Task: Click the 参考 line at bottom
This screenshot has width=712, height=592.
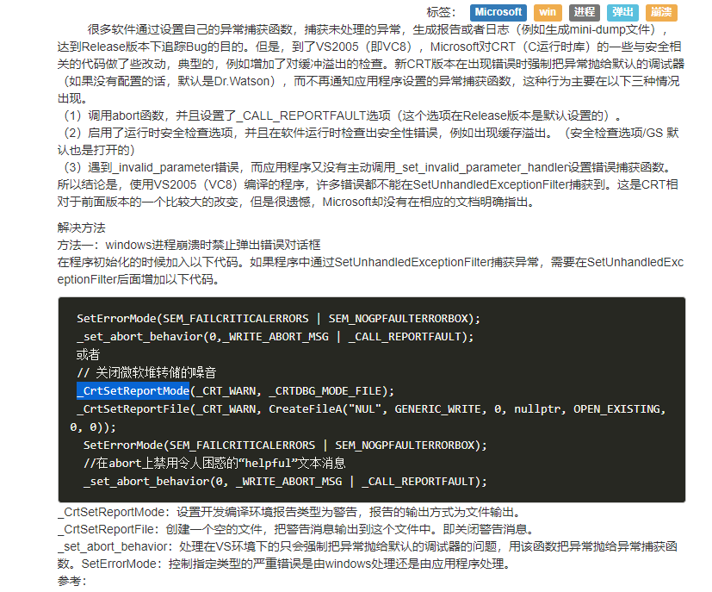Action: 71,581
